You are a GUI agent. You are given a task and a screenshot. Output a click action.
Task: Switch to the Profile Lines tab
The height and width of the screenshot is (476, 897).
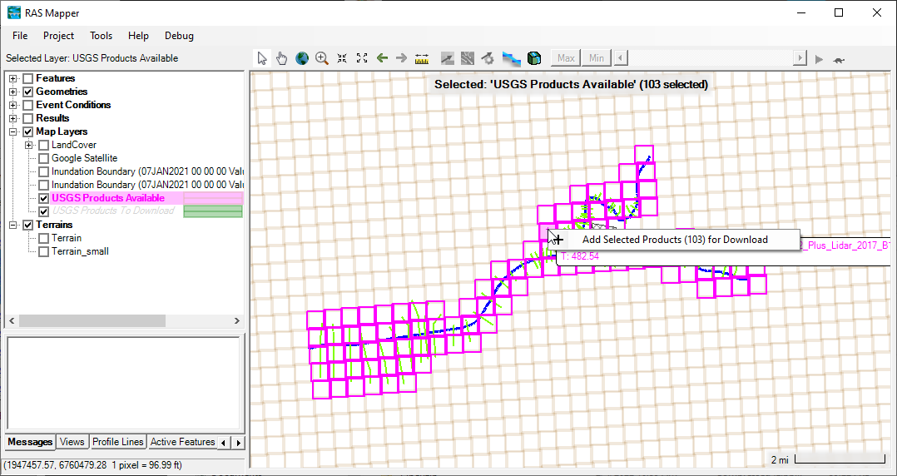click(x=117, y=442)
